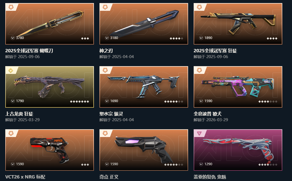Viewport: 292px width, 181px height.
Task: Open the 2025全球冠军赛 狂徒 rifle card
Action: coord(238,24)
